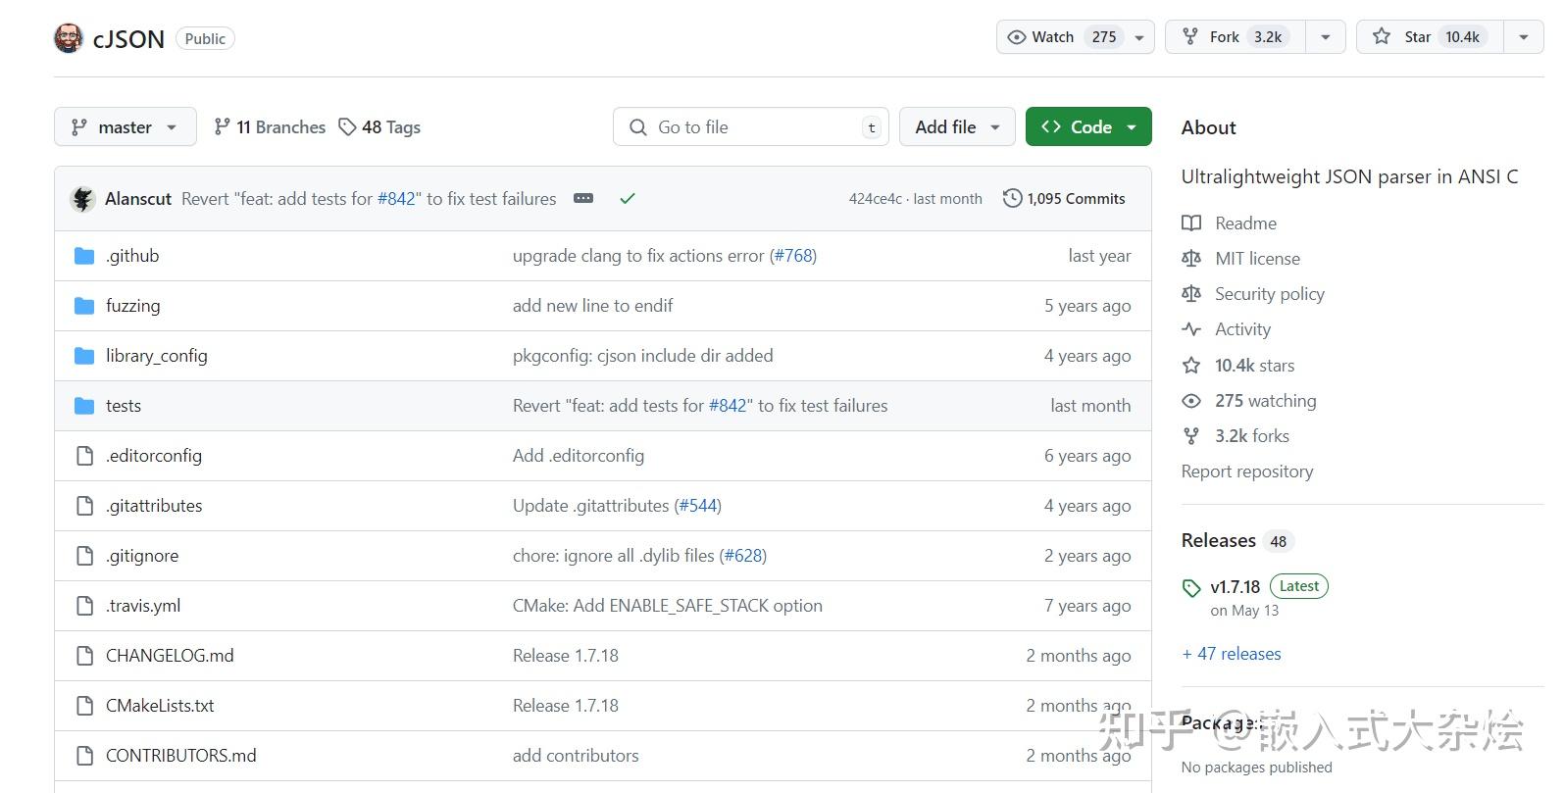Open the Readme section link

[1245, 223]
